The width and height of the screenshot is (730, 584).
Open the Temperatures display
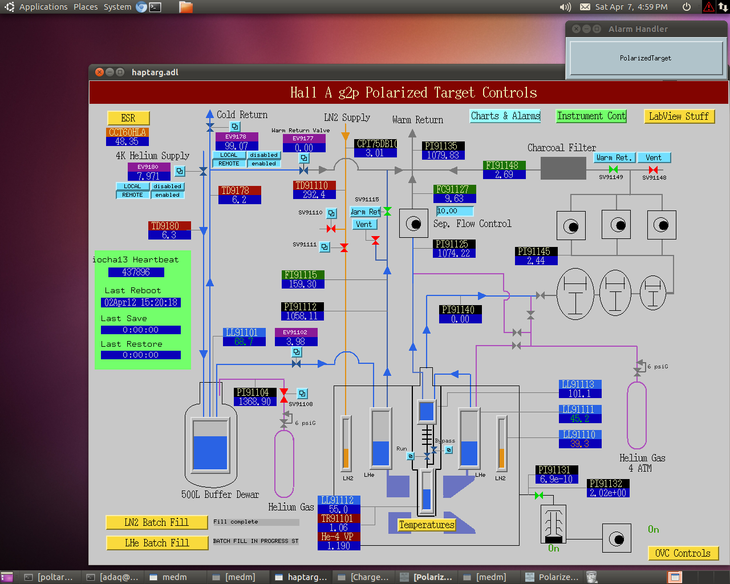pyautogui.click(x=427, y=525)
